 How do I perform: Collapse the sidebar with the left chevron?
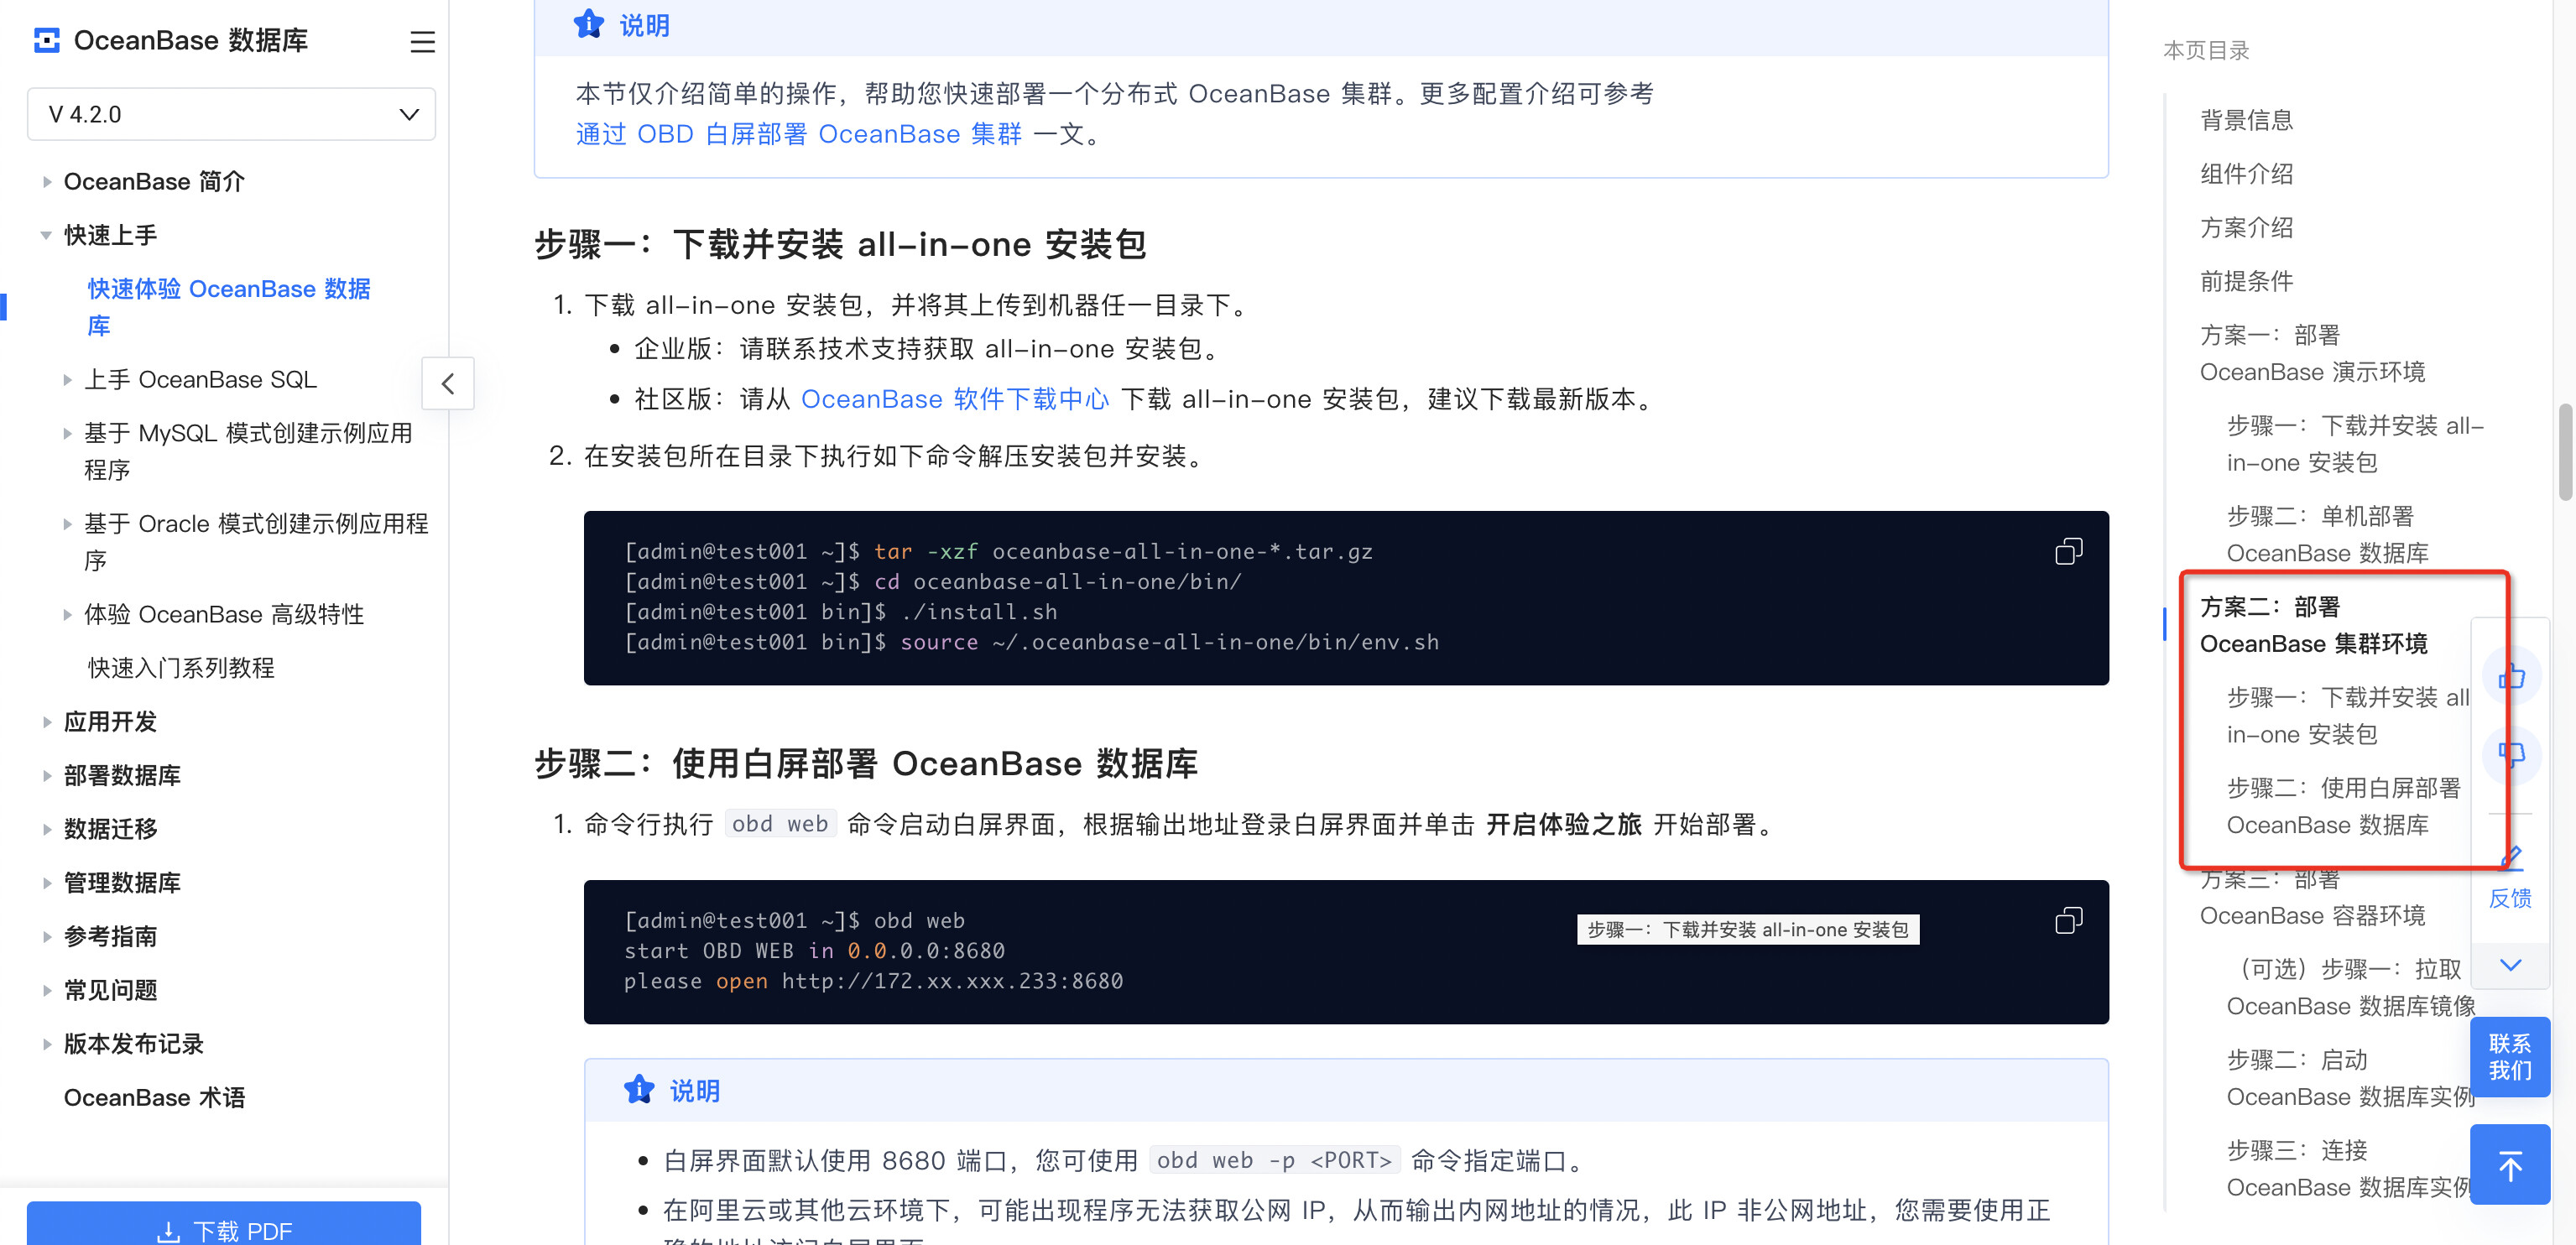point(448,383)
